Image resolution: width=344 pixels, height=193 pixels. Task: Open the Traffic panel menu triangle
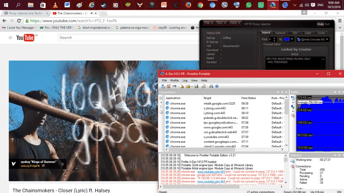click(336, 92)
